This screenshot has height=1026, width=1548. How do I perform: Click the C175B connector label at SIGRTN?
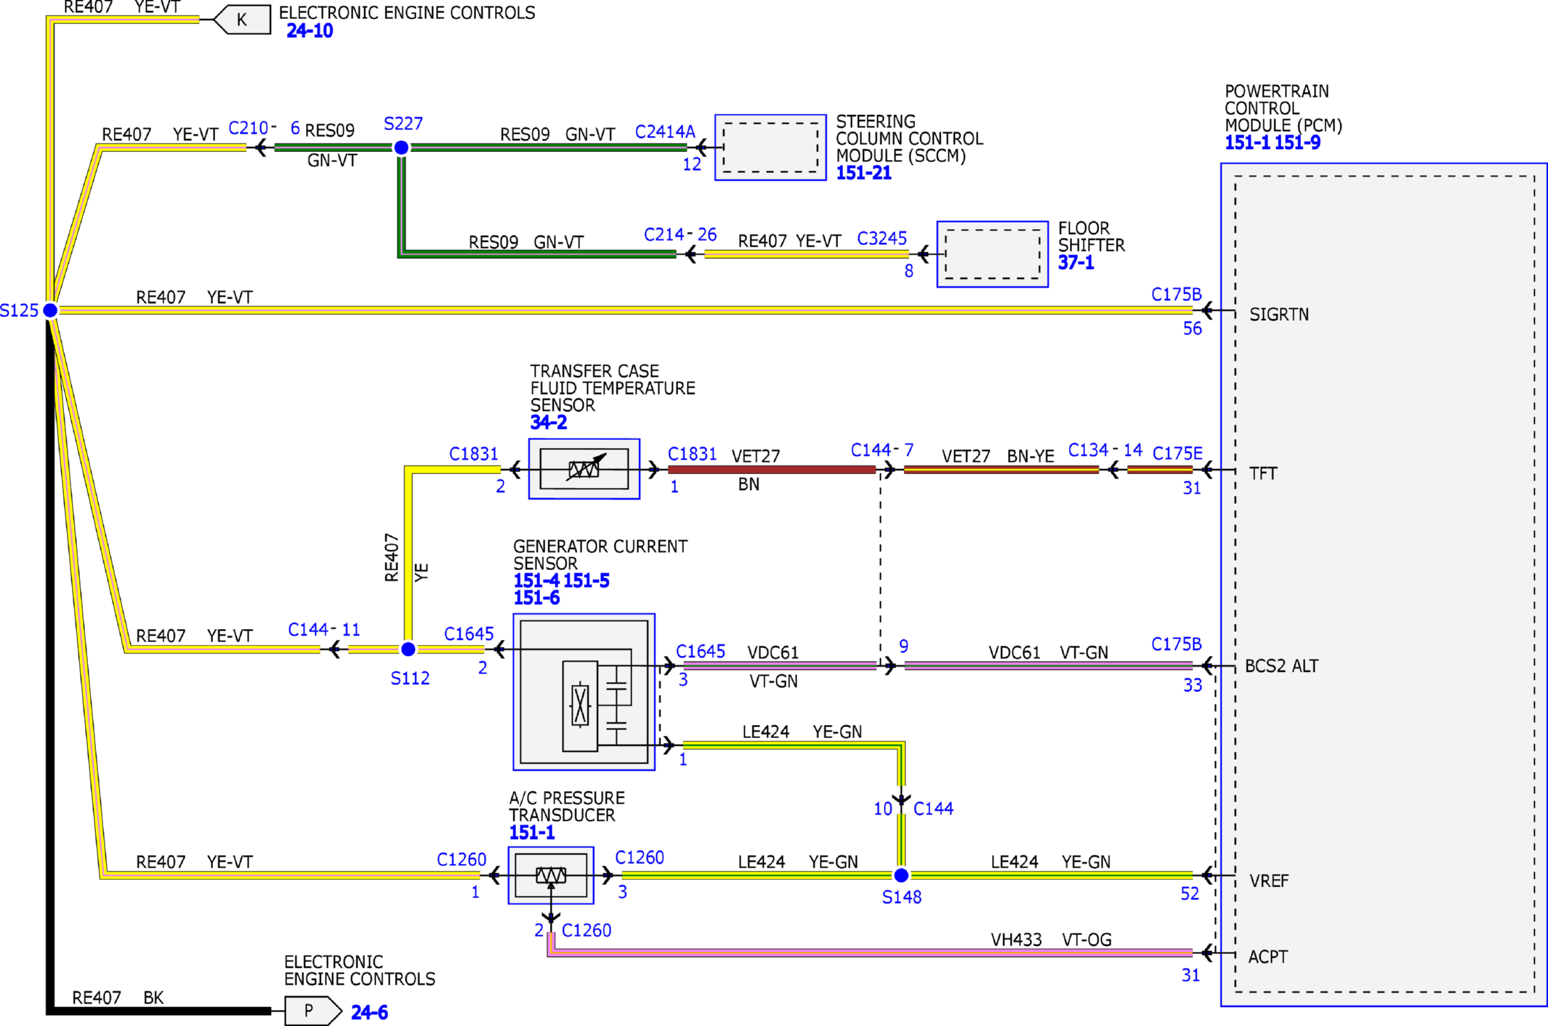[1177, 294]
